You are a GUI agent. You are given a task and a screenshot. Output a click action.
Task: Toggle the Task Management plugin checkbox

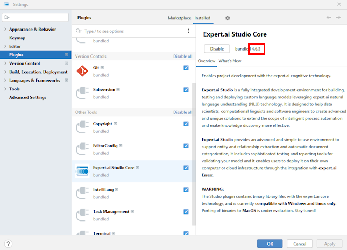pos(186,212)
